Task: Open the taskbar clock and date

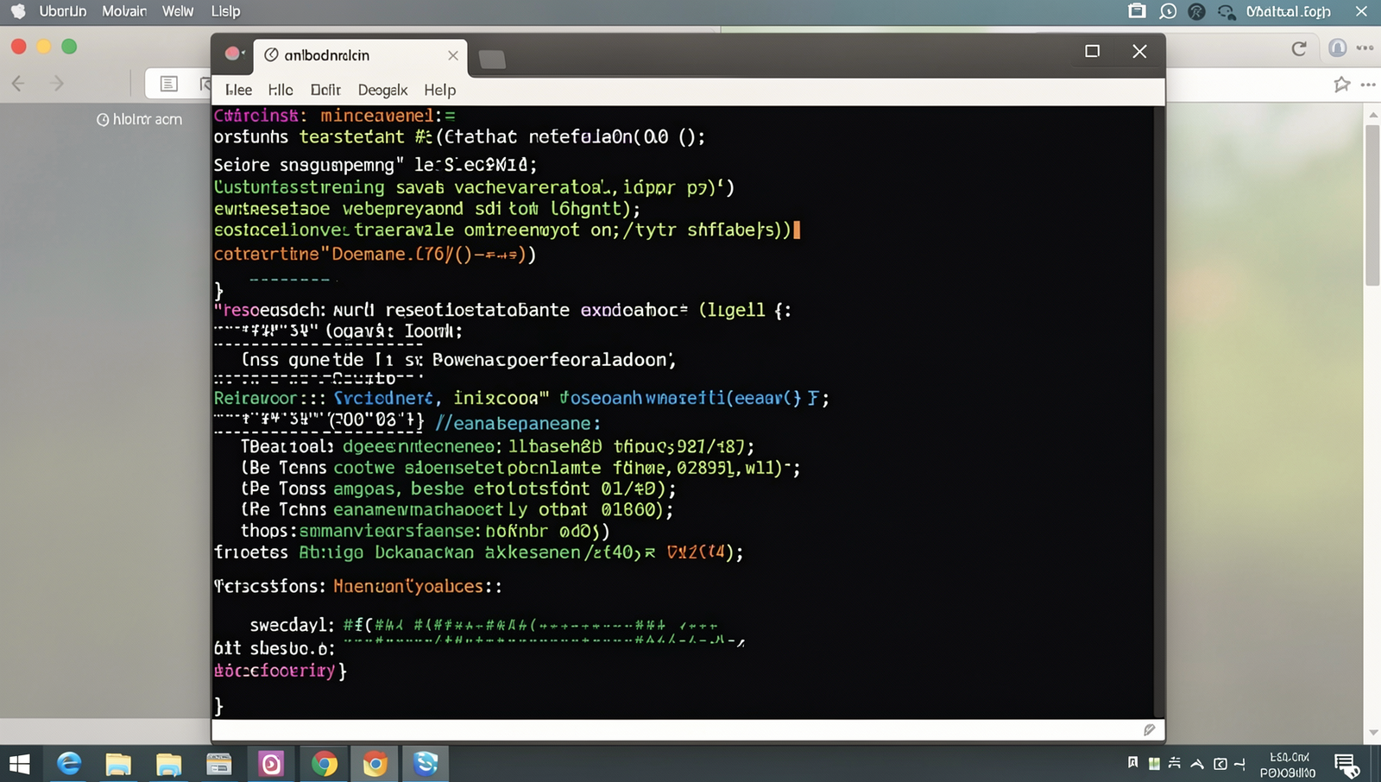Action: pos(1288,765)
